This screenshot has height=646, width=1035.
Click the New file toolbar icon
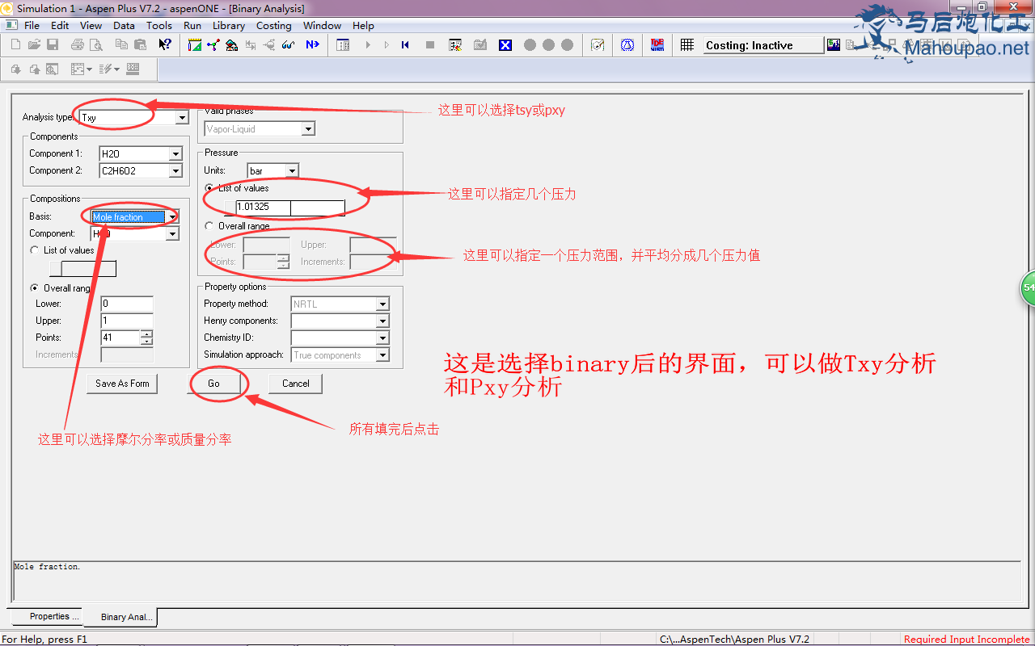pos(15,45)
